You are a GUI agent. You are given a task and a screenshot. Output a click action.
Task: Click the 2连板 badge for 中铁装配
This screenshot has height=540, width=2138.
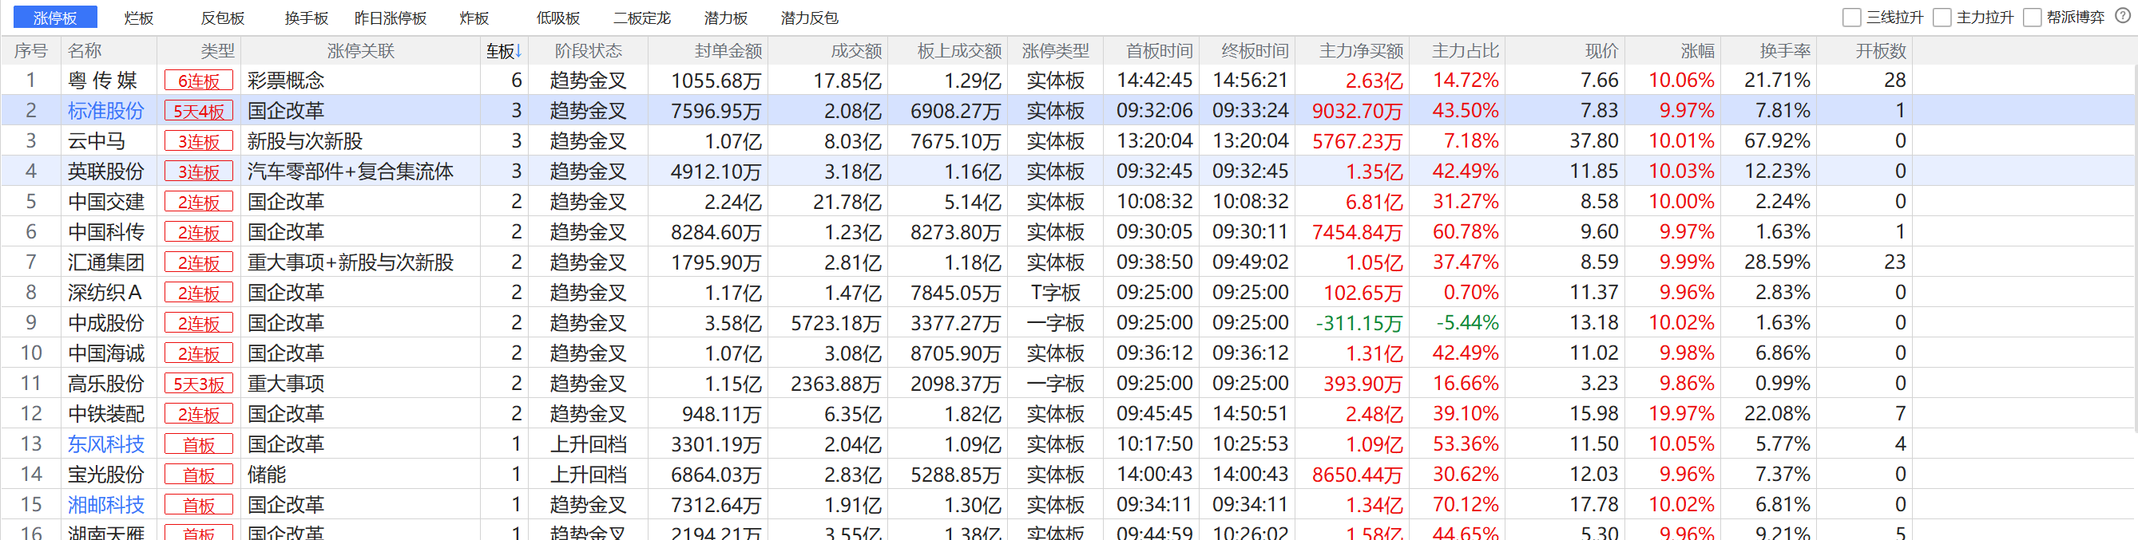[198, 415]
